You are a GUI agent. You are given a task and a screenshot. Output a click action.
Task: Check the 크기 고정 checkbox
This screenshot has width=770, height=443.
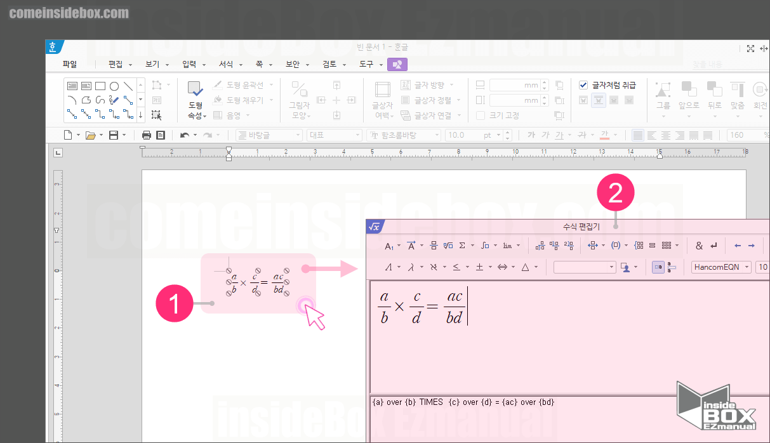click(x=481, y=115)
